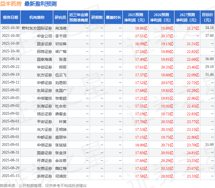This screenshot has width=215, height=188.
Task: Click researcher name 张澄
Action: (x=63, y=59)
